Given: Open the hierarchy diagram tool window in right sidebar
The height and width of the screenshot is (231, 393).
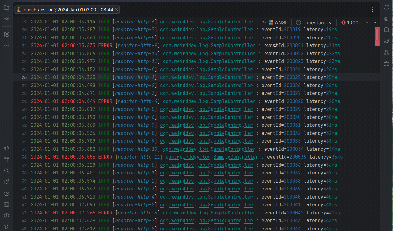Looking at the screenshot, I should pyautogui.click(x=386, y=52).
